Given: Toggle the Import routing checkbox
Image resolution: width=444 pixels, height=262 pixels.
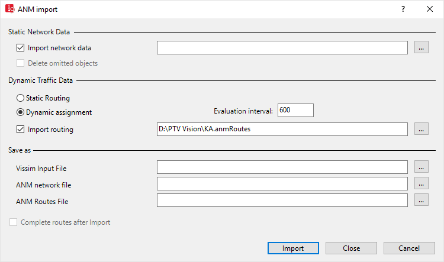Looking at the screenshot, I should pos(21,129).
